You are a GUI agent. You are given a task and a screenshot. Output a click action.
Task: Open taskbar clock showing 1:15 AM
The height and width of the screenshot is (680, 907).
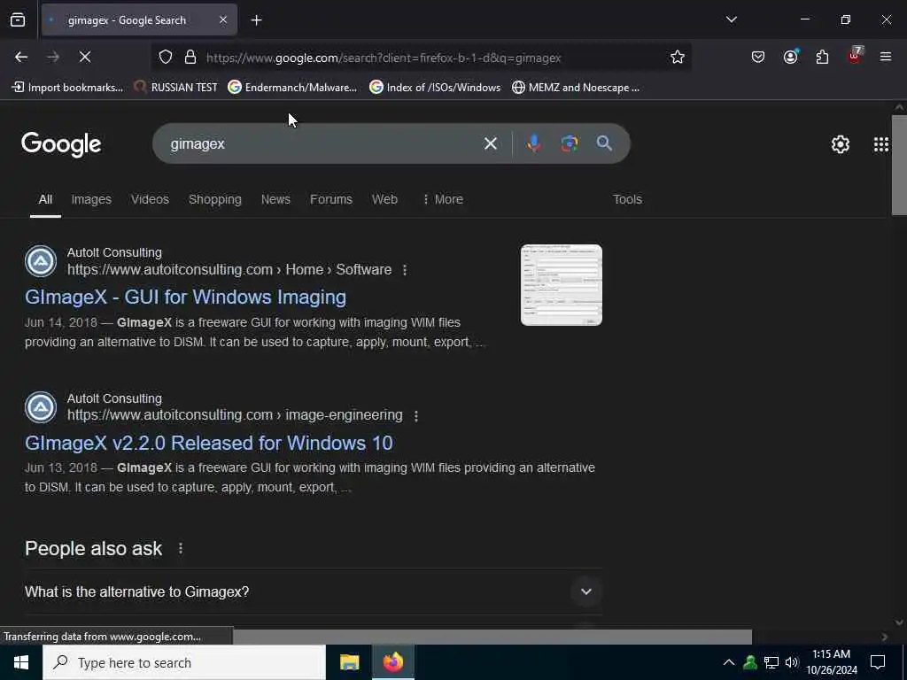point(831,662)
